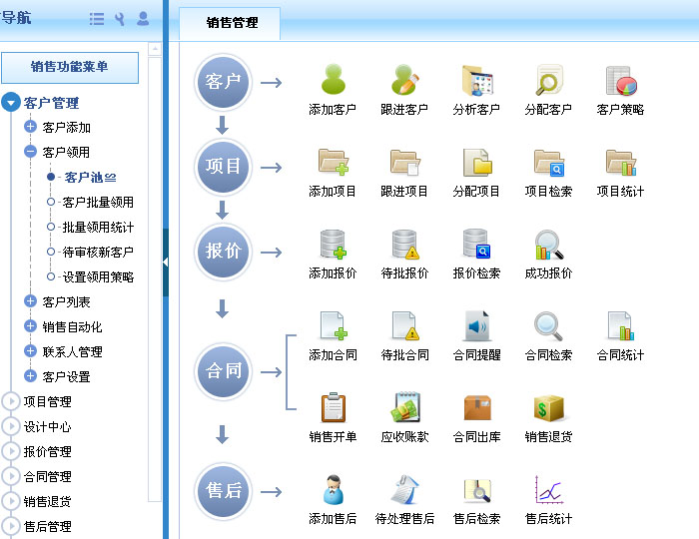Open the 分析客户 icon
Image resolution: width=699 pixels, height=539 pixels.
[476, 81]
